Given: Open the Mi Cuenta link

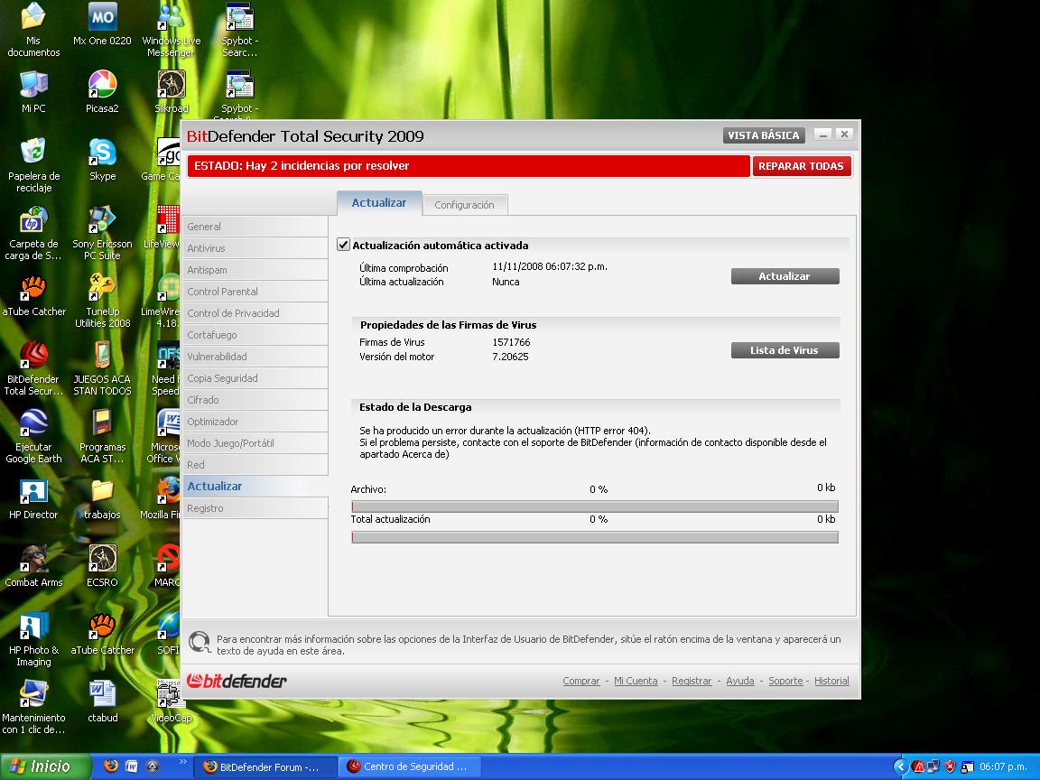Looking at the screenshot, I should (636, 681).
